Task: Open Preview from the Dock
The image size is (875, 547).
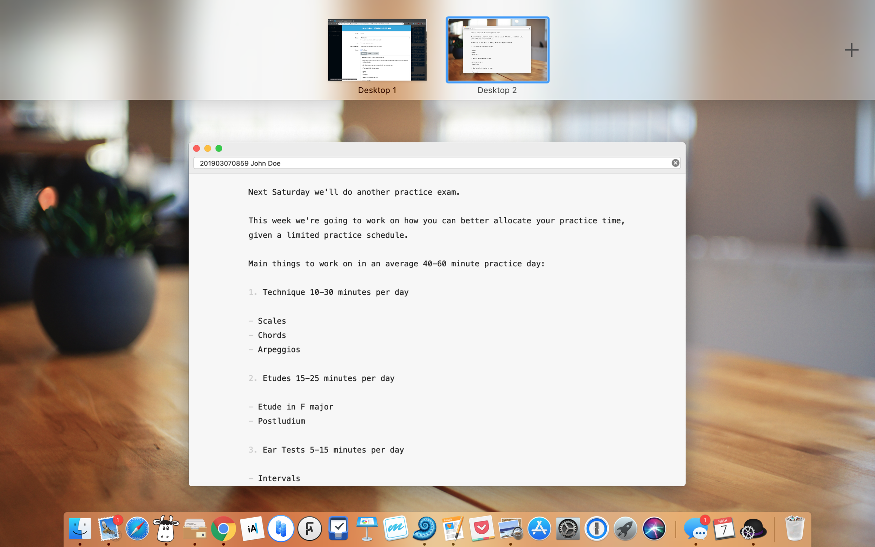Action: [x=510, y=528]
